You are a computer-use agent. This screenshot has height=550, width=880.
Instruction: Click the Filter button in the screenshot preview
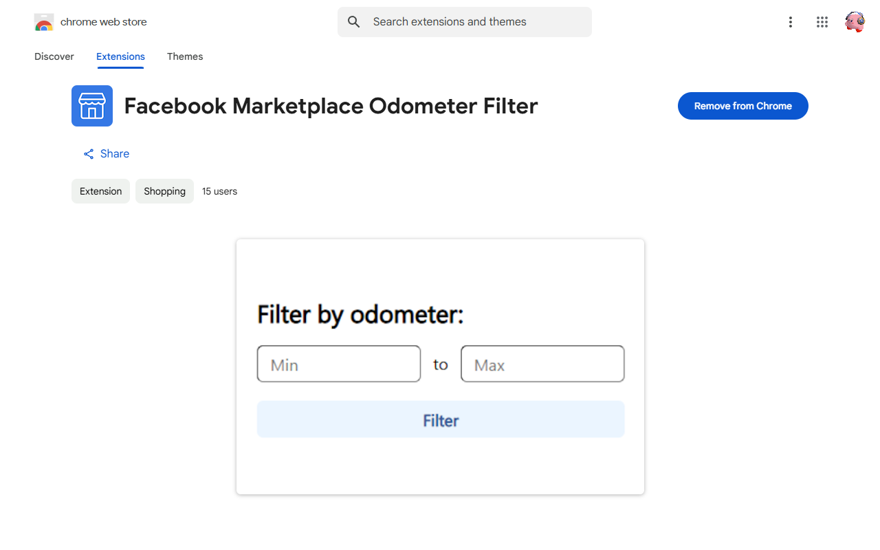point(441,419)
